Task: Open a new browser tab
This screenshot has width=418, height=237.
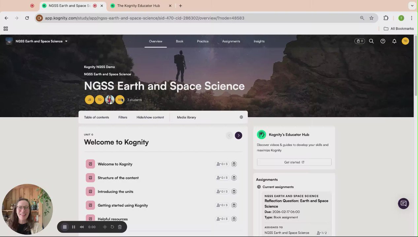Action: click(x=180, y=6)
